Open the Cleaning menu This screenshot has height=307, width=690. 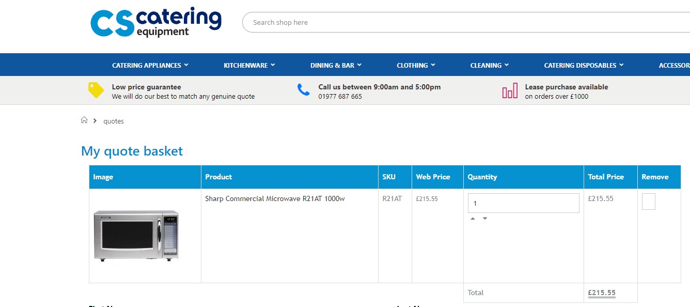pos(489,65)
